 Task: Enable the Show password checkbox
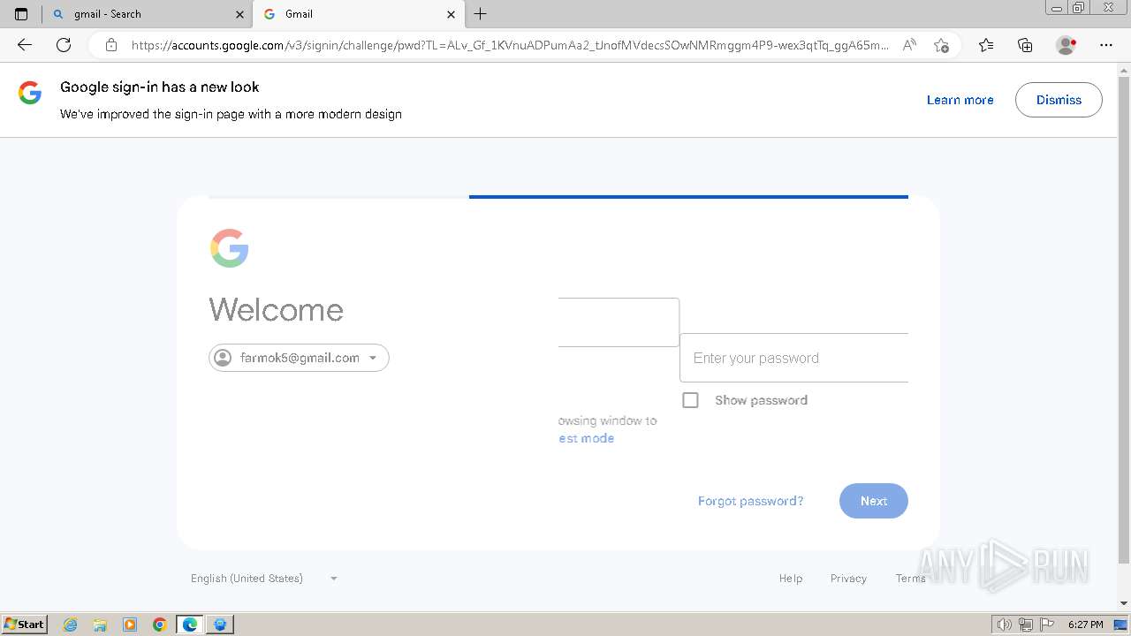pos(690,400)
